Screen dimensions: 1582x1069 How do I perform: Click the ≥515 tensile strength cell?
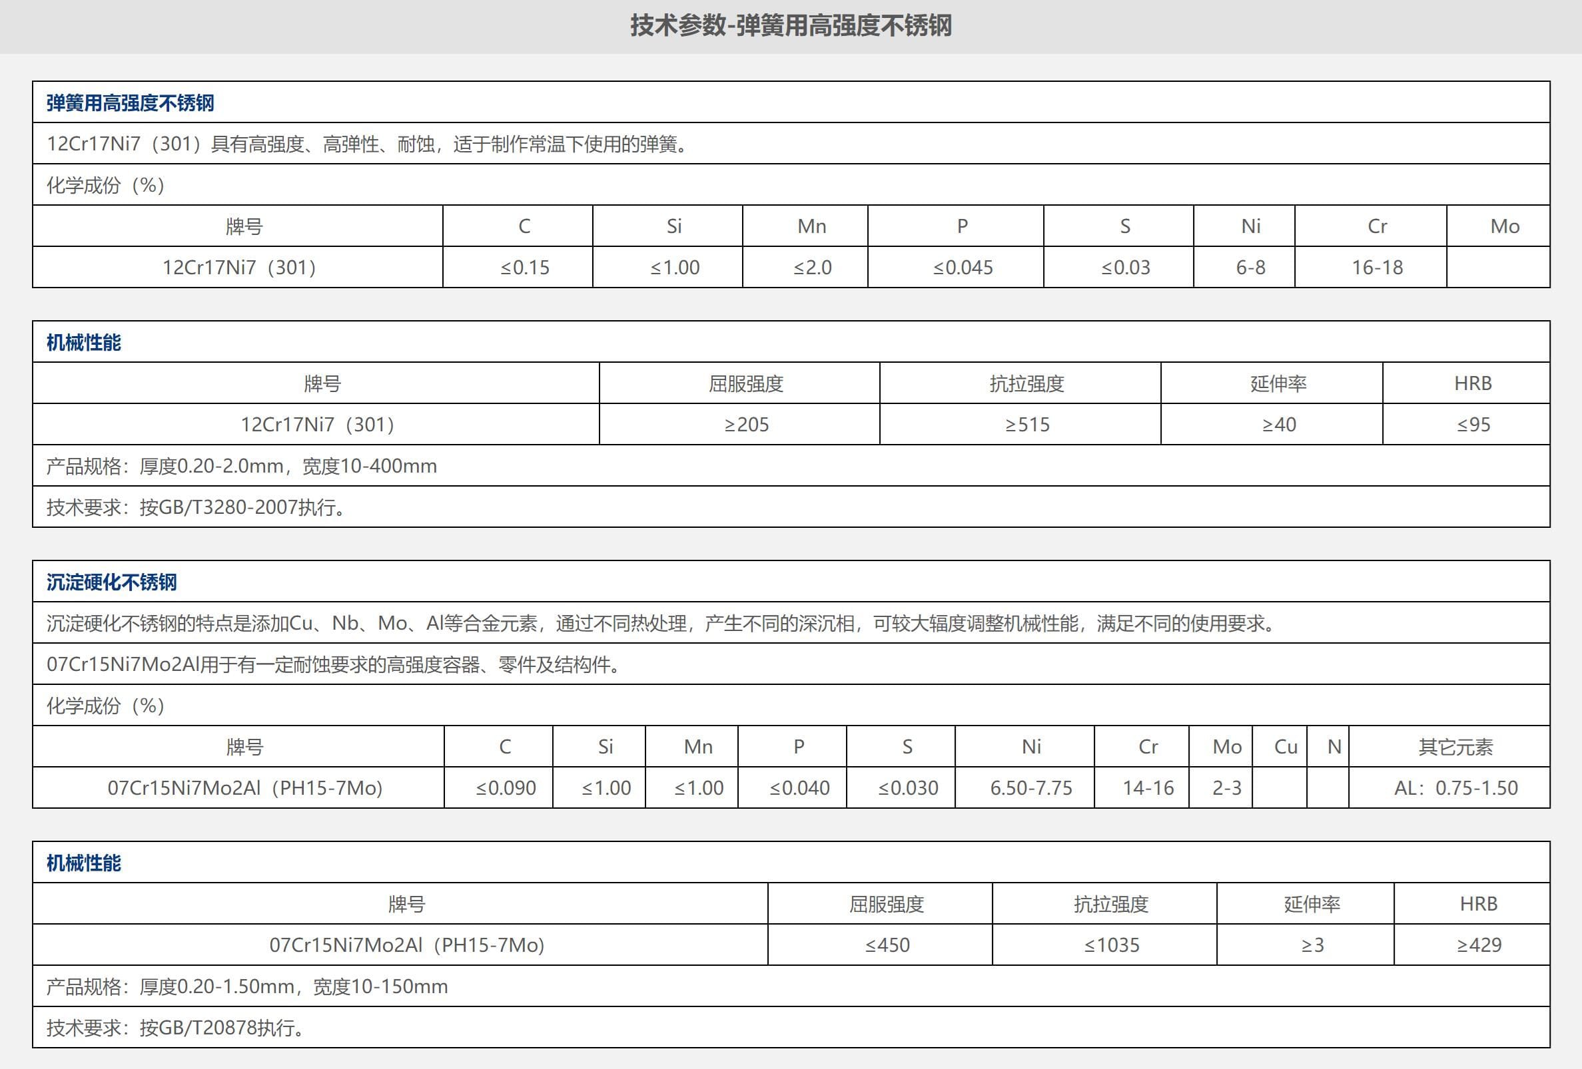[x=1026, y=424]
